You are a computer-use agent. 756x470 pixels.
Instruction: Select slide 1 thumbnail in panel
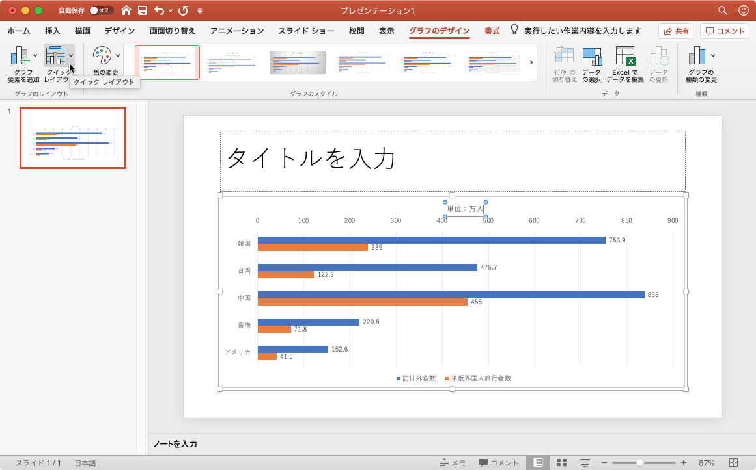(x=73, y=138)
